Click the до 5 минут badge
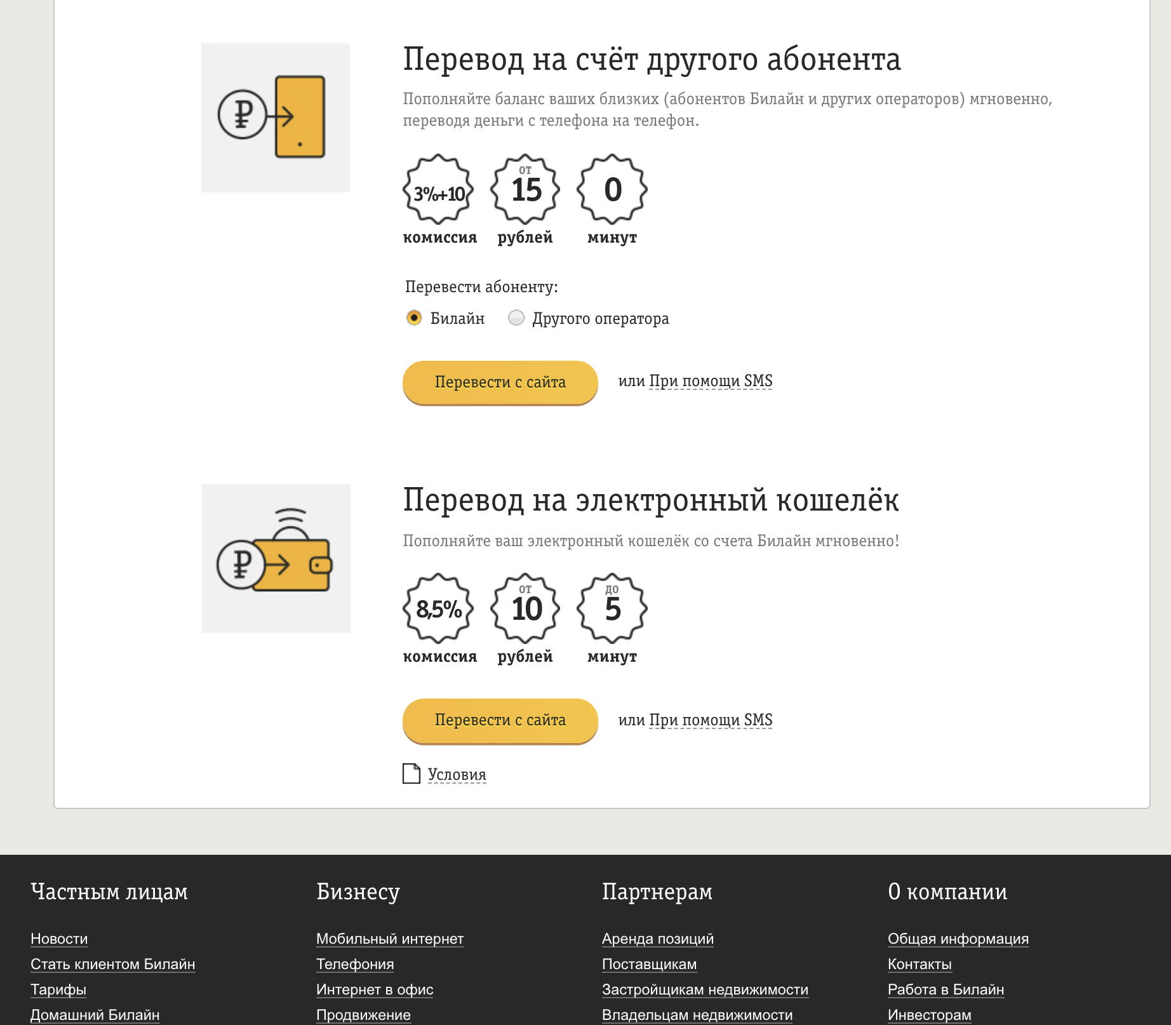The width and height of the screenshot is (1171, 1025). pyautogui.click(x=612, y=610)
